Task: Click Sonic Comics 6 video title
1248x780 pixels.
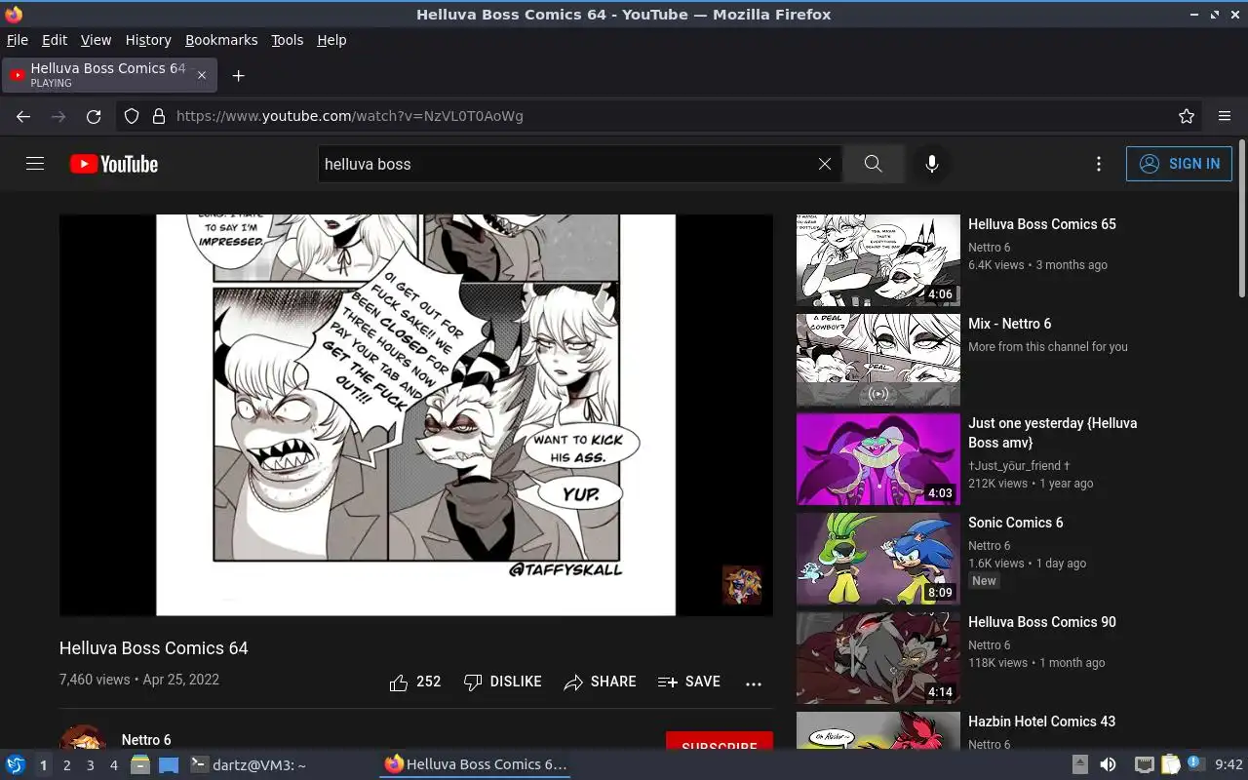Action: [x=1016, y=523]
